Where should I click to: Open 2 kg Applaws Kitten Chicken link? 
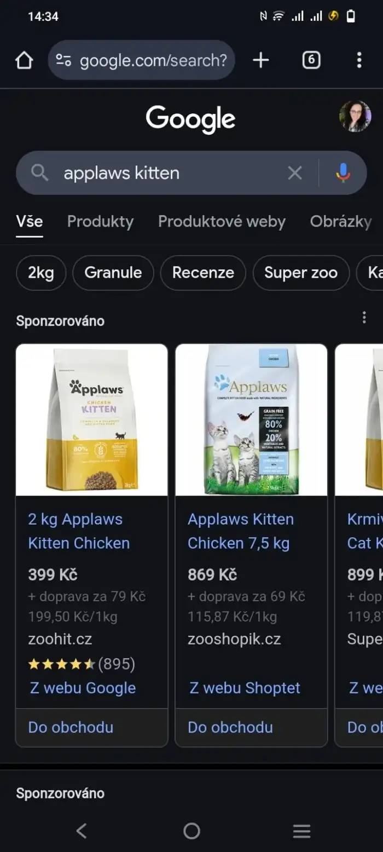[x=79, y=531]
